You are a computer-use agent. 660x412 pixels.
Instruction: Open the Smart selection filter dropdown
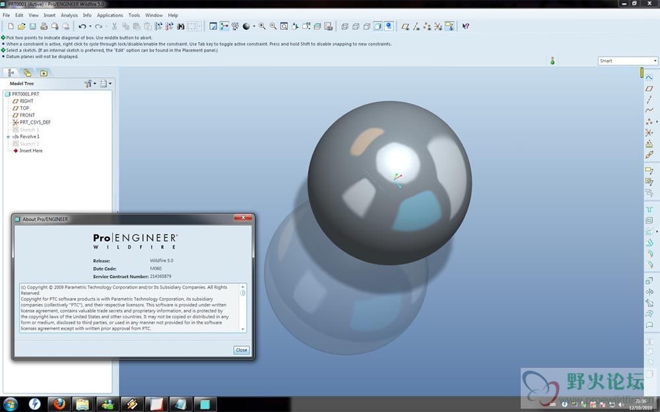tap(628, 61)
